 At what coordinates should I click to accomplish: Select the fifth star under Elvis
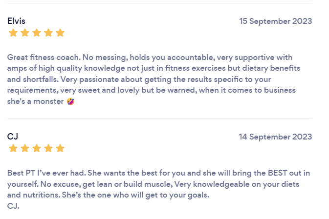pos(60,33)
